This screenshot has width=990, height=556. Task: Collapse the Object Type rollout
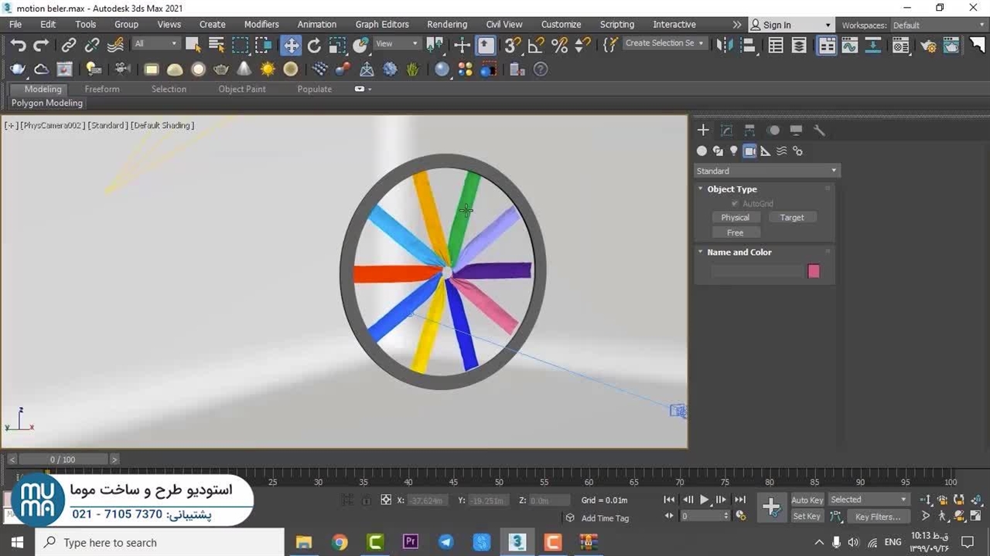tap(731, 189)
